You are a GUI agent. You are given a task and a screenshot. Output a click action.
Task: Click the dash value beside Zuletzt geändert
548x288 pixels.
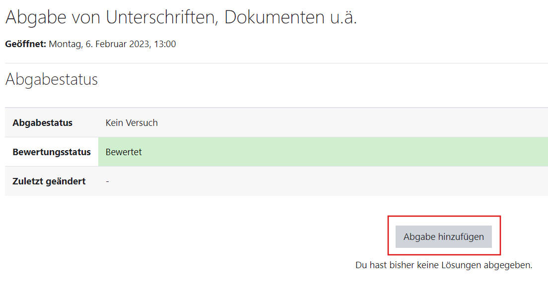[x=107, y=181]
